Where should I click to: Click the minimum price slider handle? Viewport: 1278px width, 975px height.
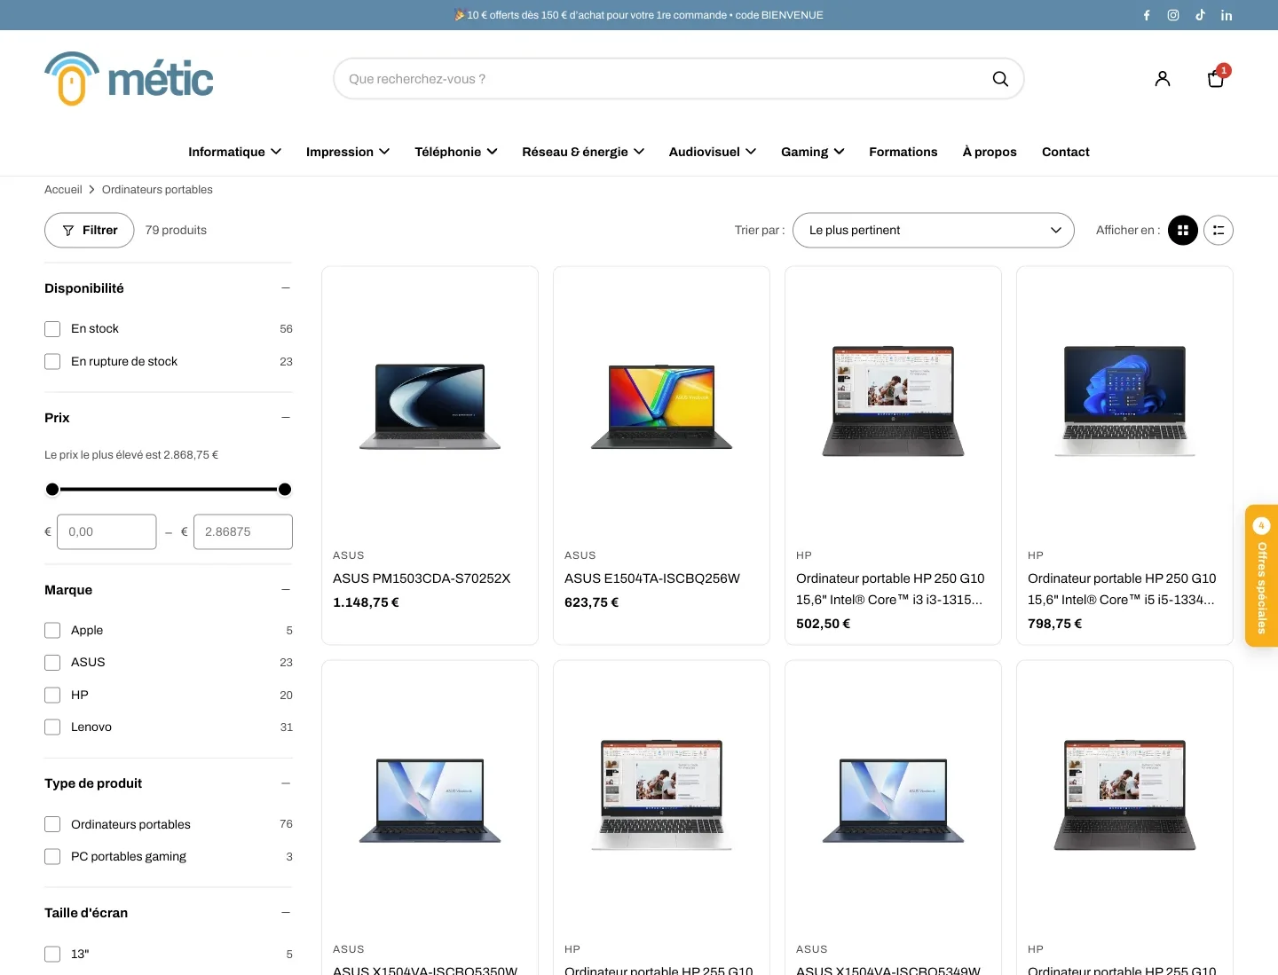point(52,490)
